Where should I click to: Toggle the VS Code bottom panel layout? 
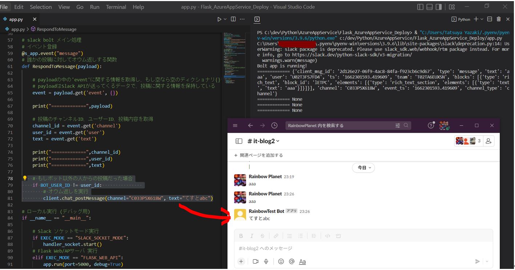(430, 7)
